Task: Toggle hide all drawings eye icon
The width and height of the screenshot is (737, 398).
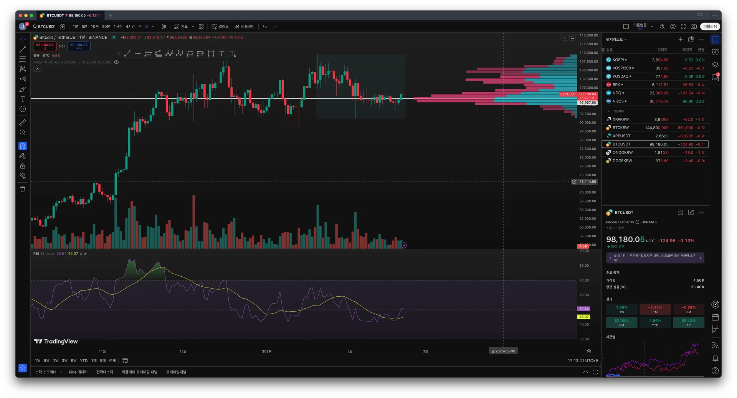Action: point(23,176)
